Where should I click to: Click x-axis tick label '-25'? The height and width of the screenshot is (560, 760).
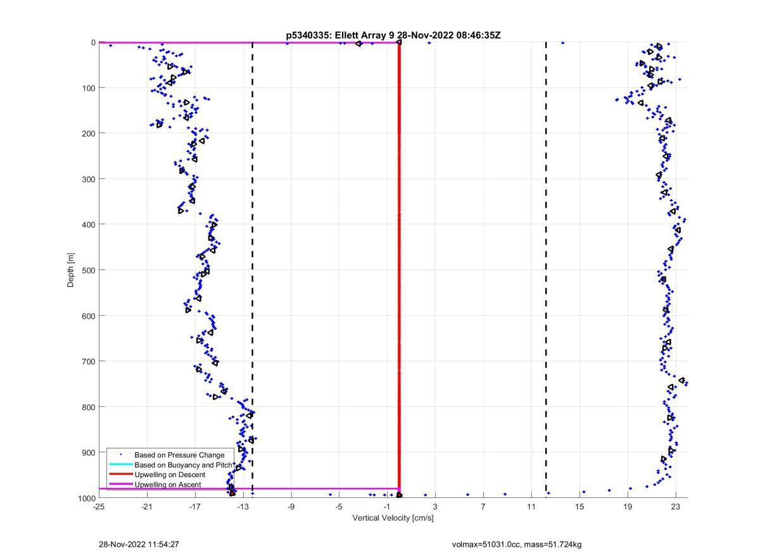tap(99, 507)
